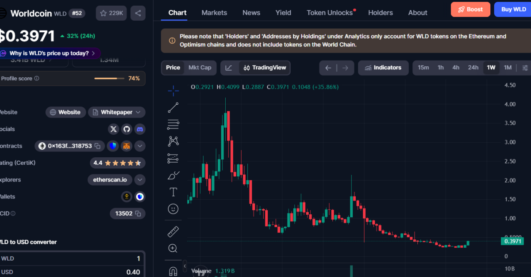The height and width of the screenshot is (277, 531).
Task: Click the 0.3971 current price label on axis
Action: (512, 241)
